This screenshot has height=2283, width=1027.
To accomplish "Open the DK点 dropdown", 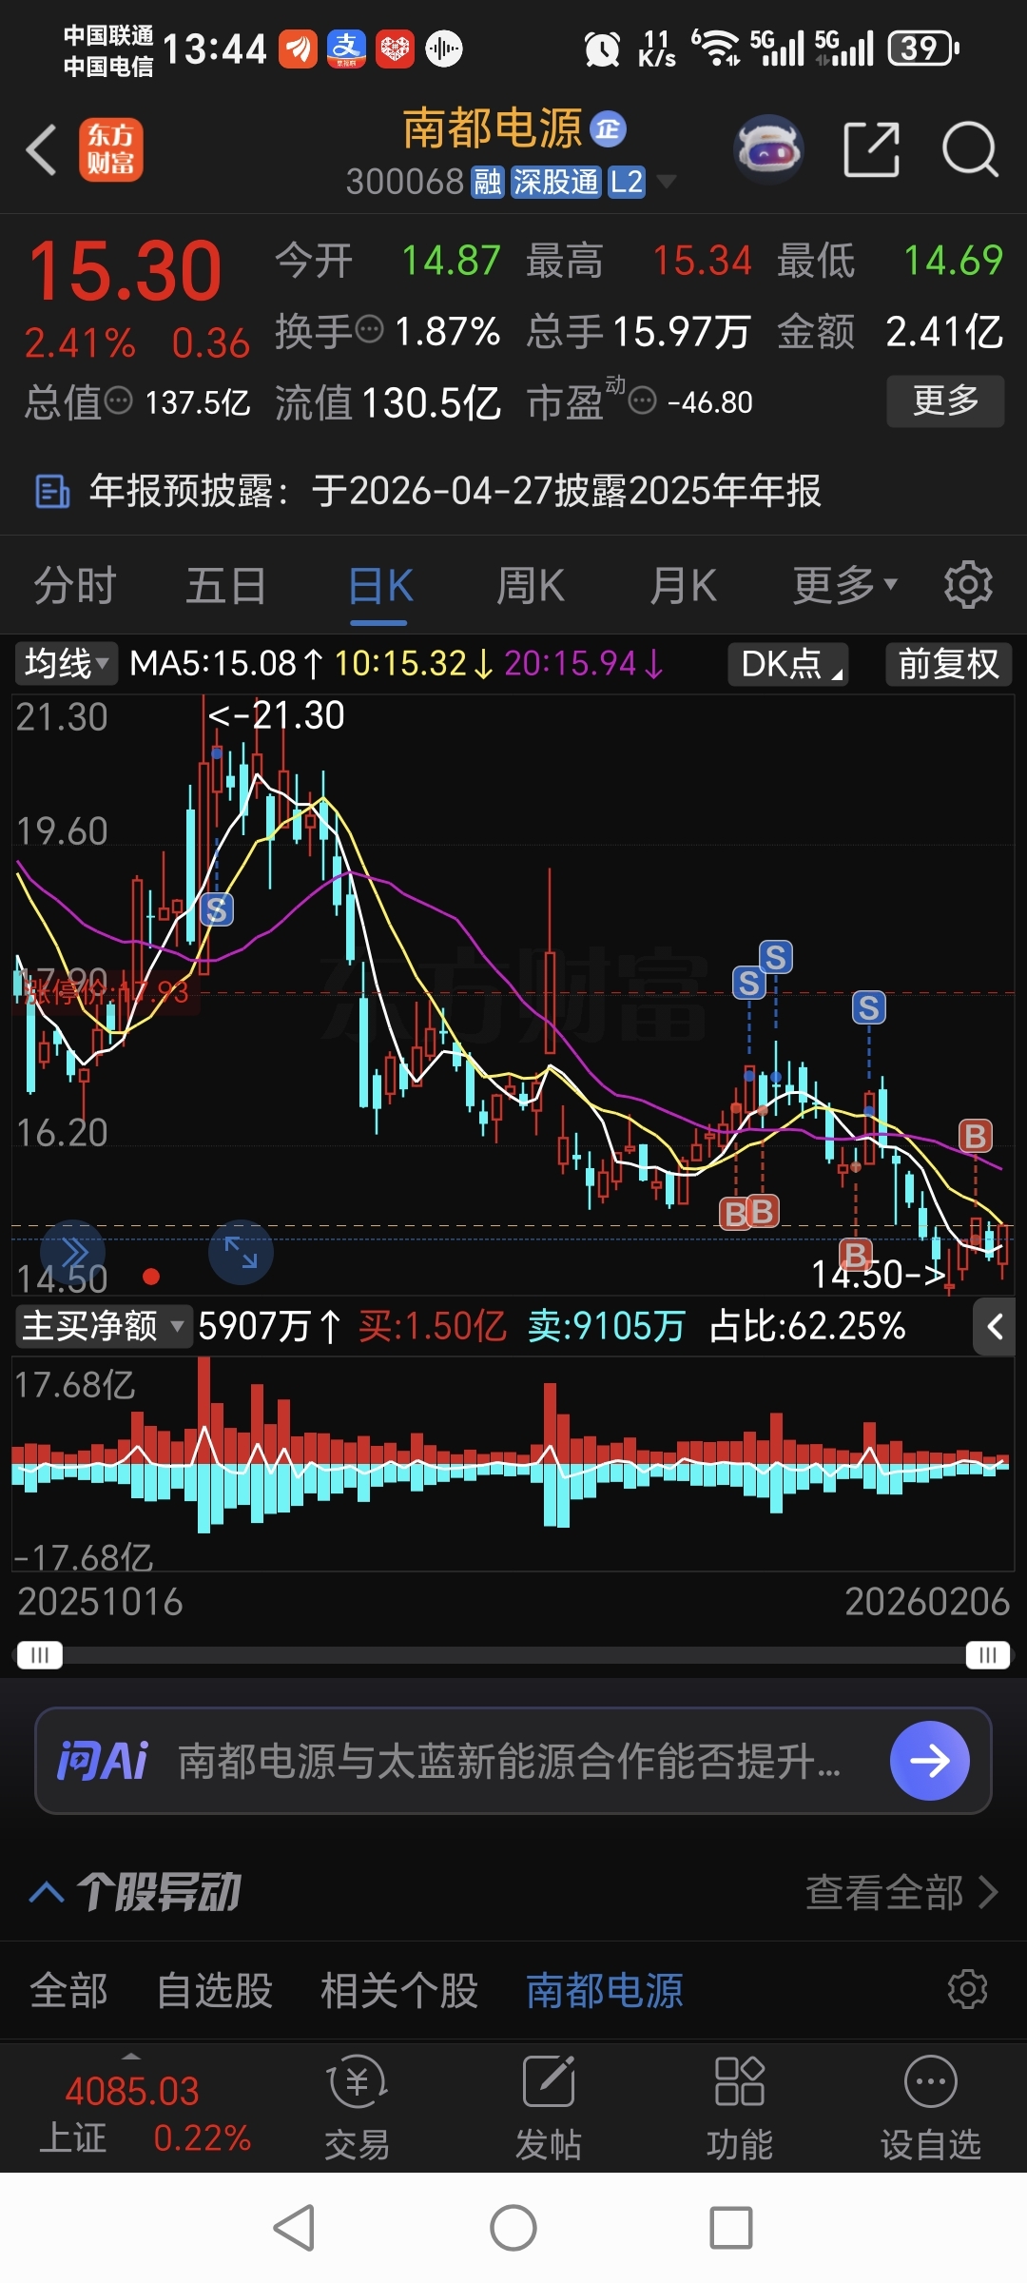I will coord(788,663).
